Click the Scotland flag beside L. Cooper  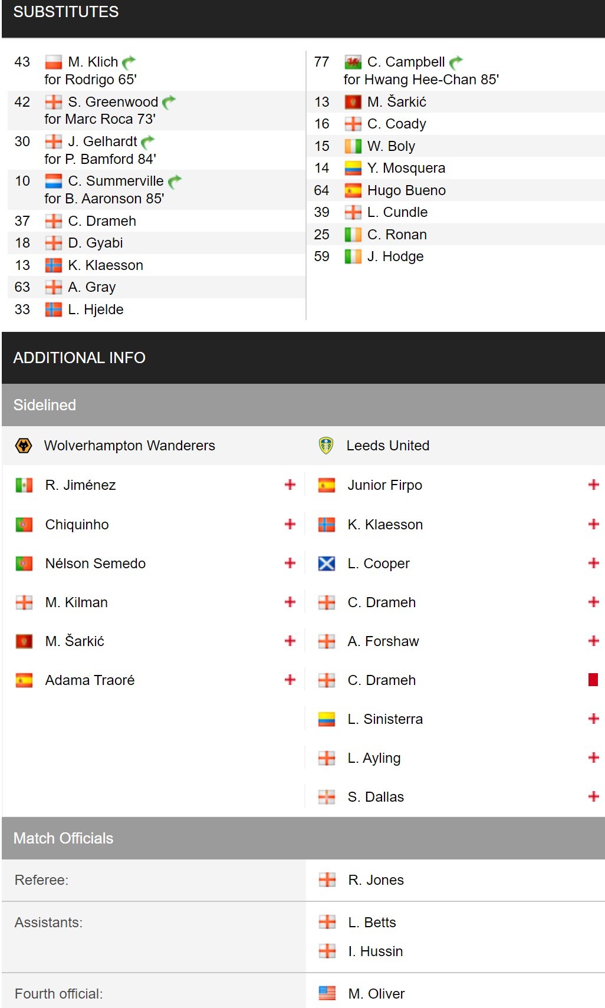[327, 564]
